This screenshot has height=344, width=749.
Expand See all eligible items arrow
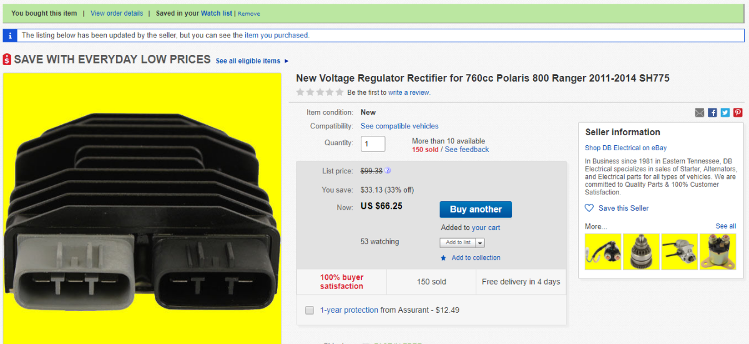[x=286, y=61]
